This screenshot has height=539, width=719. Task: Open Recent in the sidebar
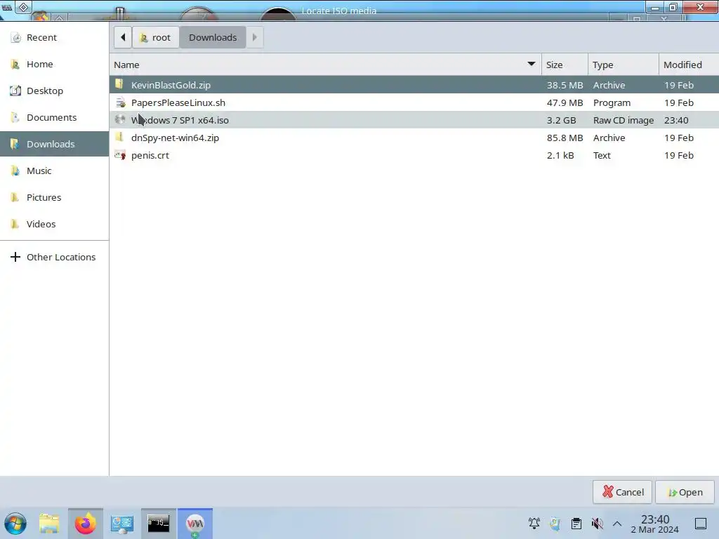54,38
